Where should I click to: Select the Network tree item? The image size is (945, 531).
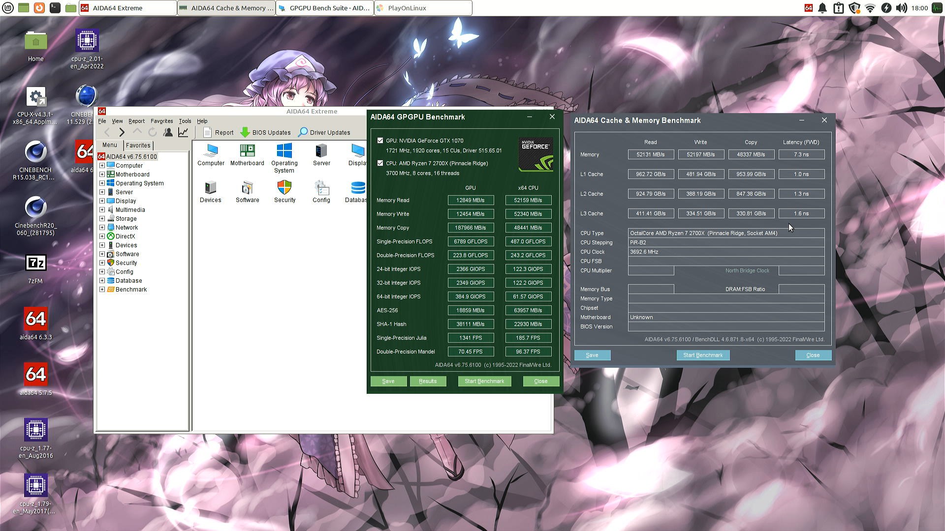click(126, 228)
